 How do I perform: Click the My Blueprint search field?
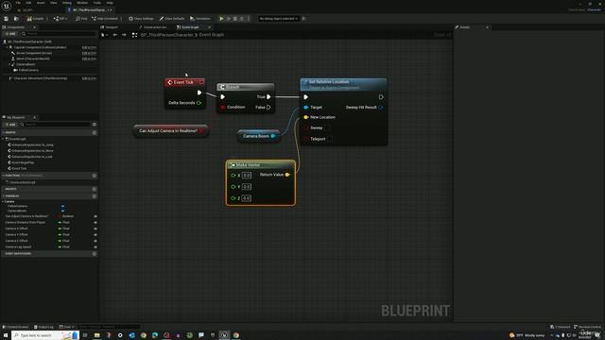[55, 125]
